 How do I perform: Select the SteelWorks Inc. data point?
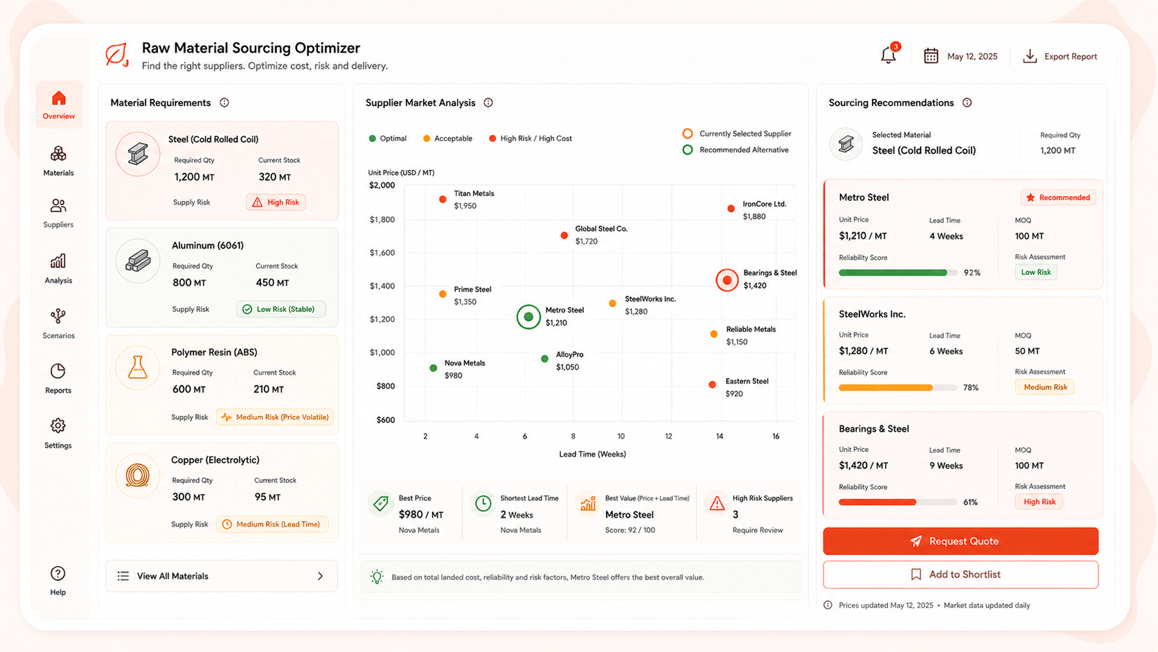pyautogui.click(x=612, y=303)
